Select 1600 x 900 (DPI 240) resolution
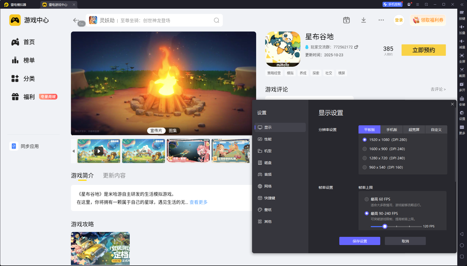This screenshot has height=266, width=467. coord(384,149)
